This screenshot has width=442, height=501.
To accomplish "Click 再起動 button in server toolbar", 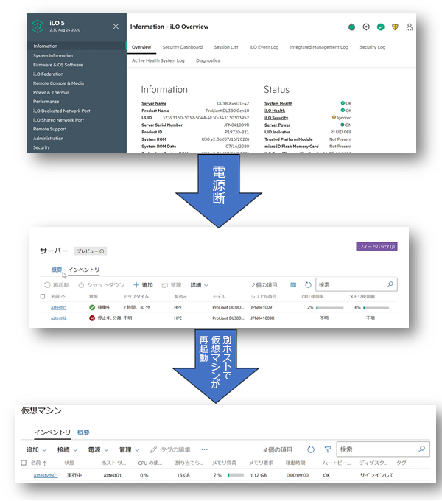I will pyautogui.click(x=57, y=285).
